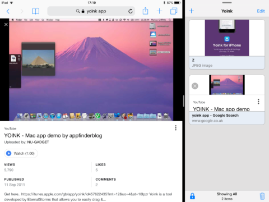Screen dimensions: 269x202
Task: Select the yoink app address bar
Action: pyautogui.click(x=91, y=11)
